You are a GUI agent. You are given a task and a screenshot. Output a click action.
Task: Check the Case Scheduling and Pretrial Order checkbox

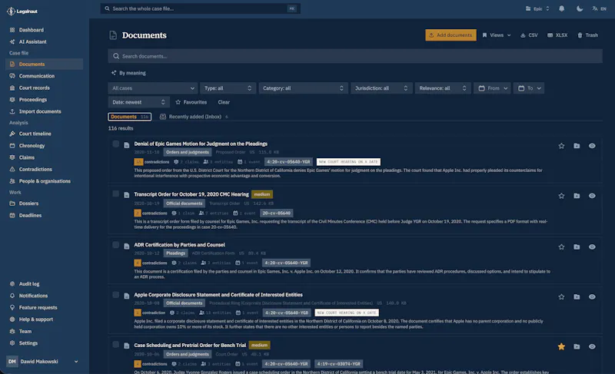pos(116,345)
